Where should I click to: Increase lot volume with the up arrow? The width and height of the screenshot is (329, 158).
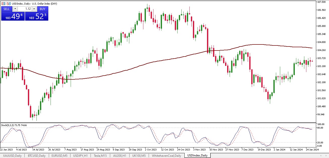(x=34, y=9)
